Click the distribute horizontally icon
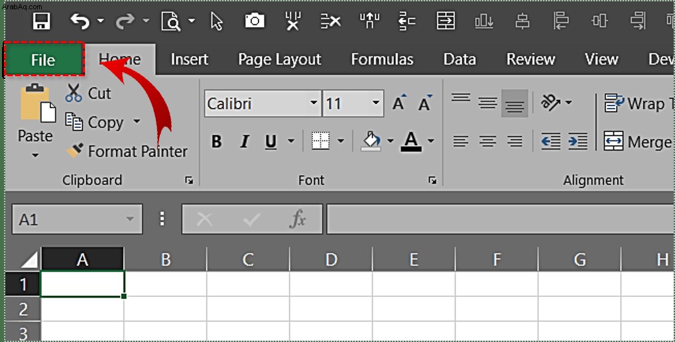675x342 pixels. 599,21
